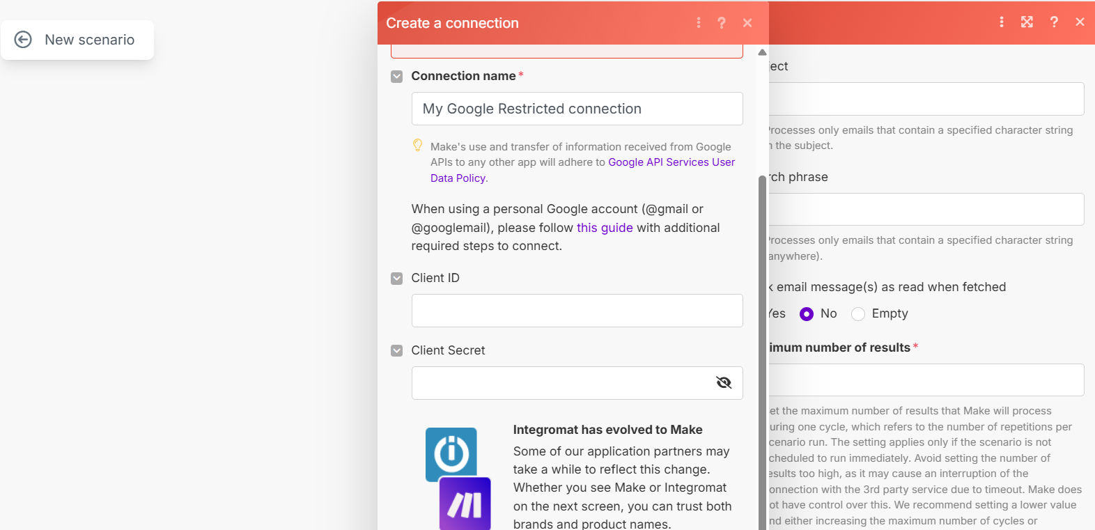This screenshot has width=1095, height=530.
Task: Open three-dot menu of the background module panel
Action: click(1002, 22)
